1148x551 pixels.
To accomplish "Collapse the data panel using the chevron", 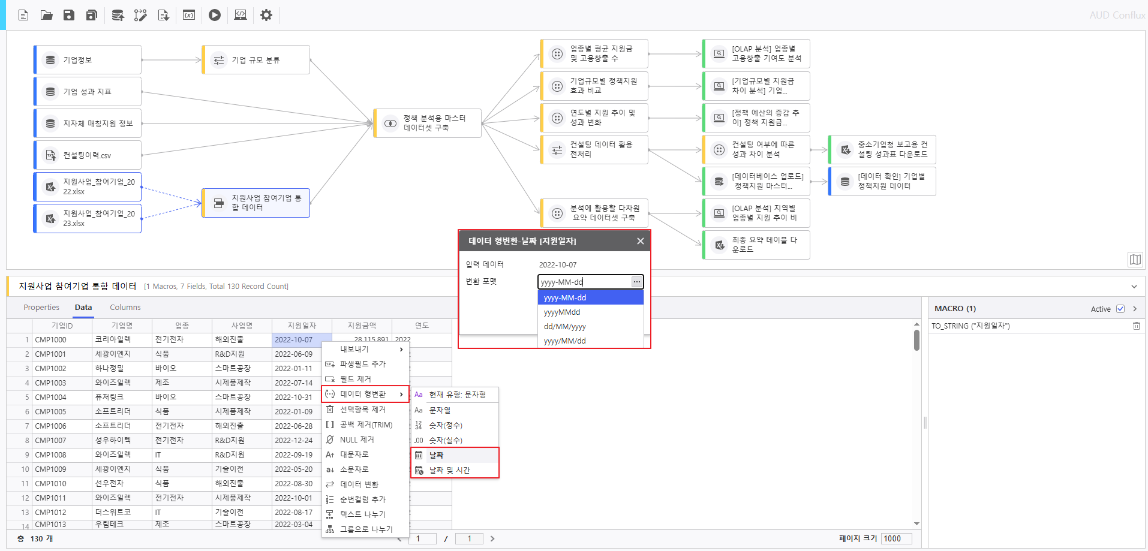I will pyautogui.click(x=1134, y=287).
